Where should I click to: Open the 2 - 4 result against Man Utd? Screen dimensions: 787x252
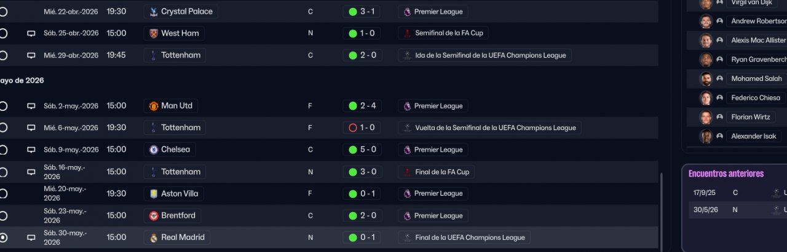[x=362, y=106]
